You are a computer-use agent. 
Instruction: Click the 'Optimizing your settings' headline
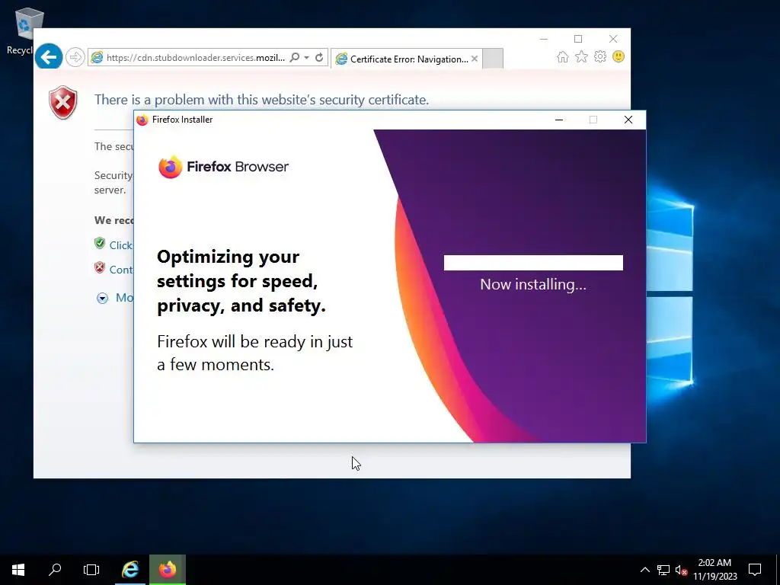coord(241,281)
